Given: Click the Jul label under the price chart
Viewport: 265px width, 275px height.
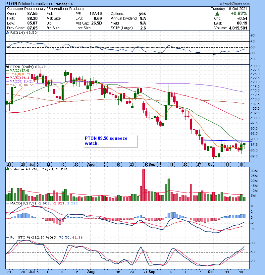Looking at the screenshot, I should (32, 165).
